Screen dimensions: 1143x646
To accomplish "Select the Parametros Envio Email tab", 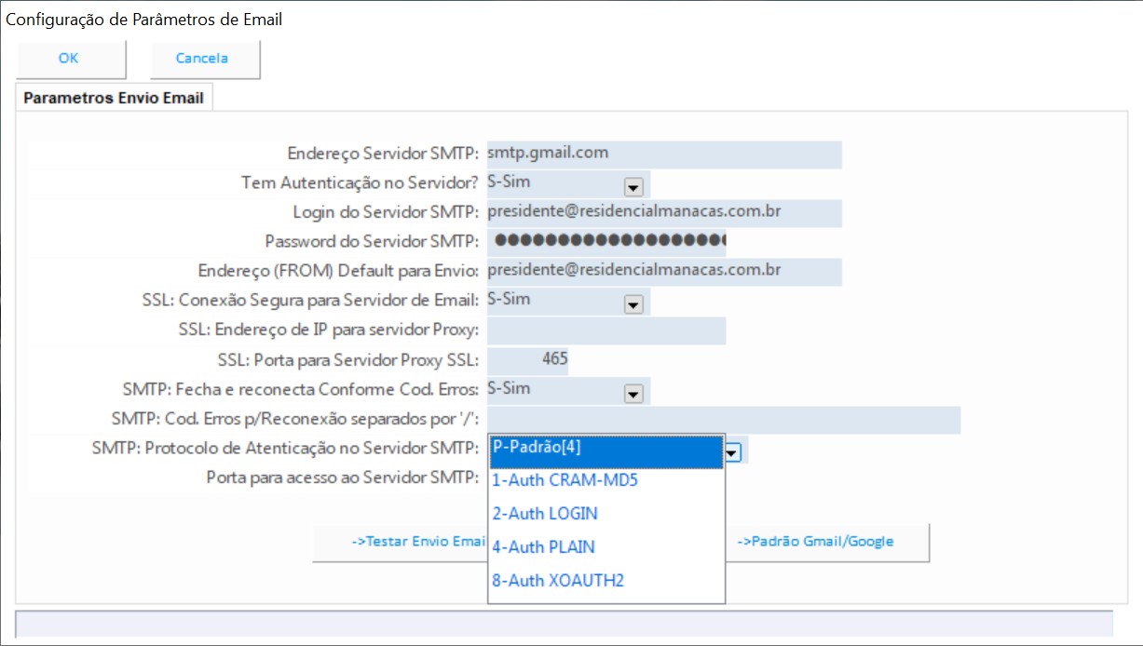I will [x=114, y=98].
